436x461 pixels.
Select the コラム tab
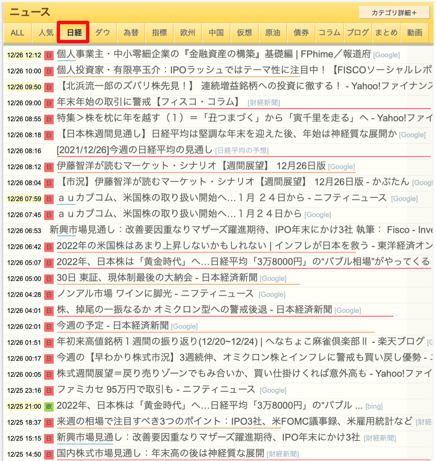[329, 33]
